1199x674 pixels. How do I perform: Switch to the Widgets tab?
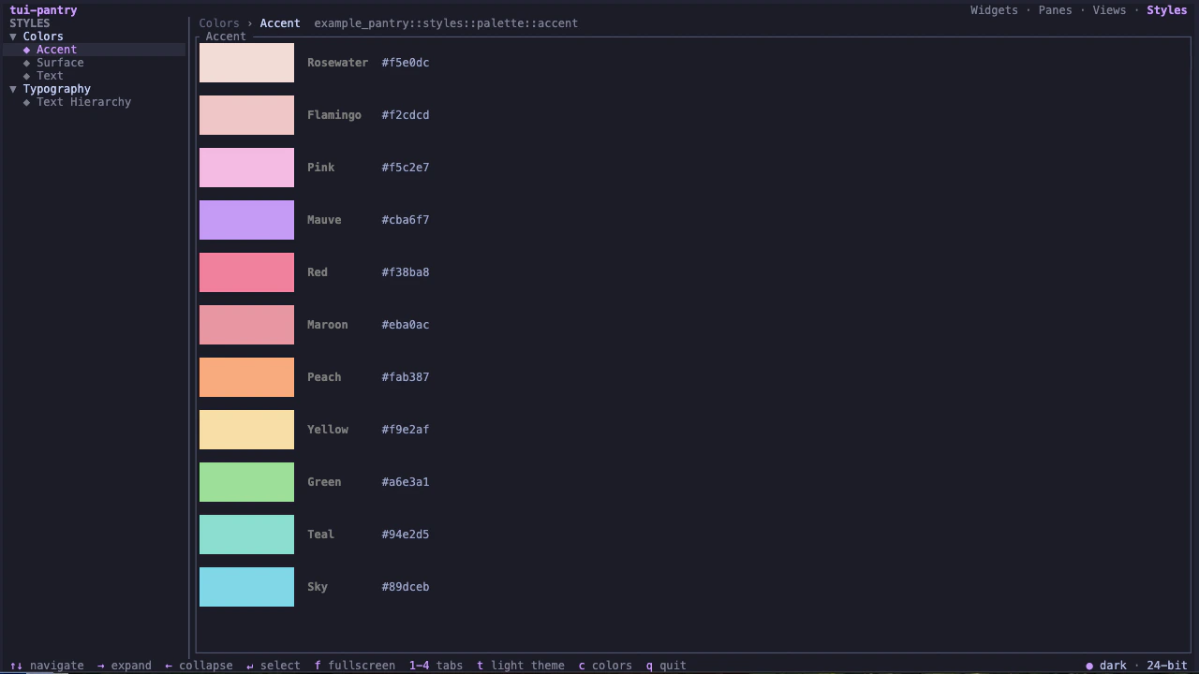click(994, 10)
